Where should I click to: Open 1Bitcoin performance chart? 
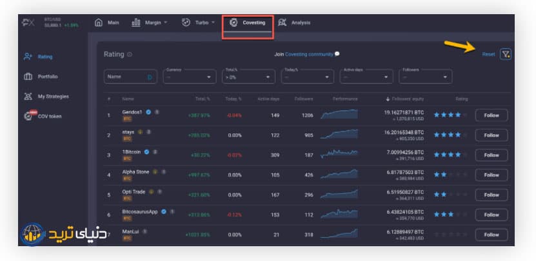click(x=339, y=154)
